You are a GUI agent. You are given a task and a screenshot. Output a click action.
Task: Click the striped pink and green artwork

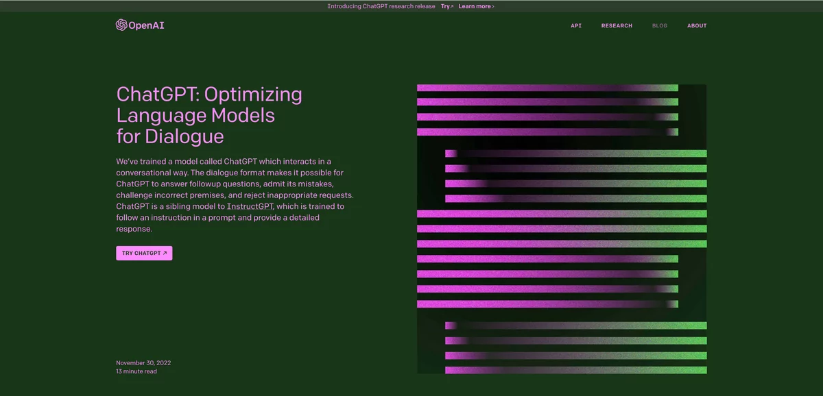point(562,229)
